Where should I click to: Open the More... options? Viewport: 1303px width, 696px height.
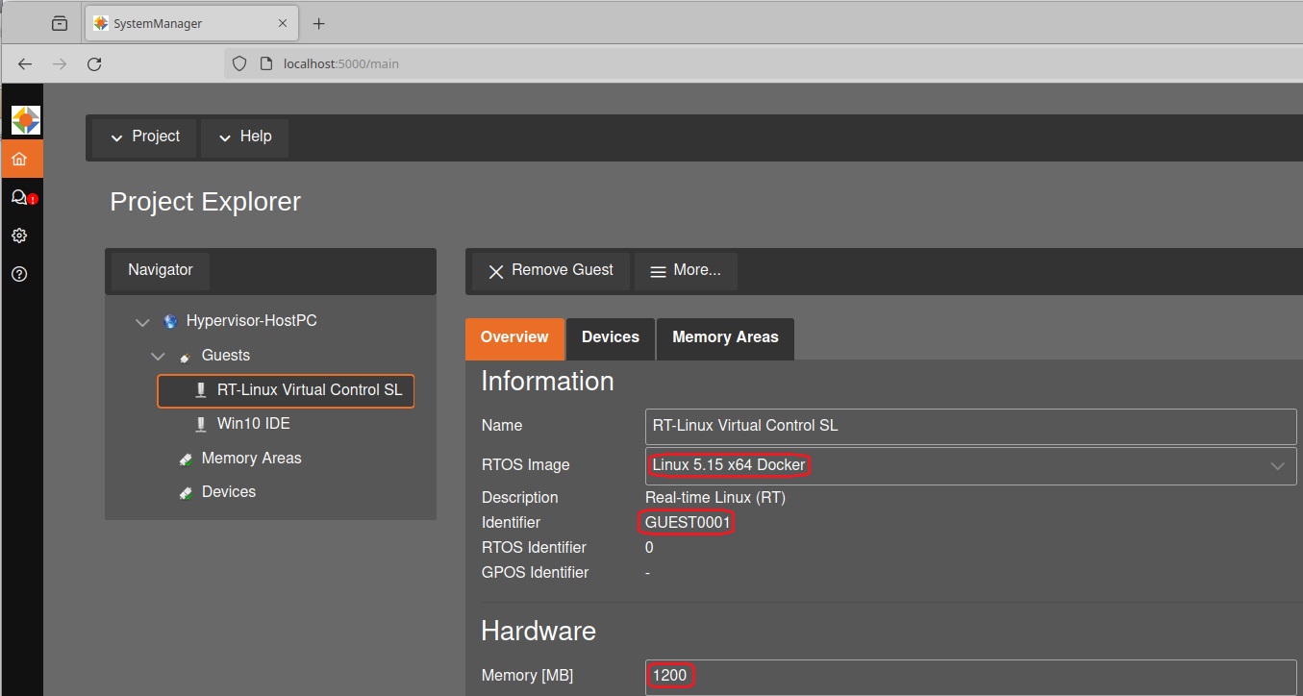click(685, 270)
